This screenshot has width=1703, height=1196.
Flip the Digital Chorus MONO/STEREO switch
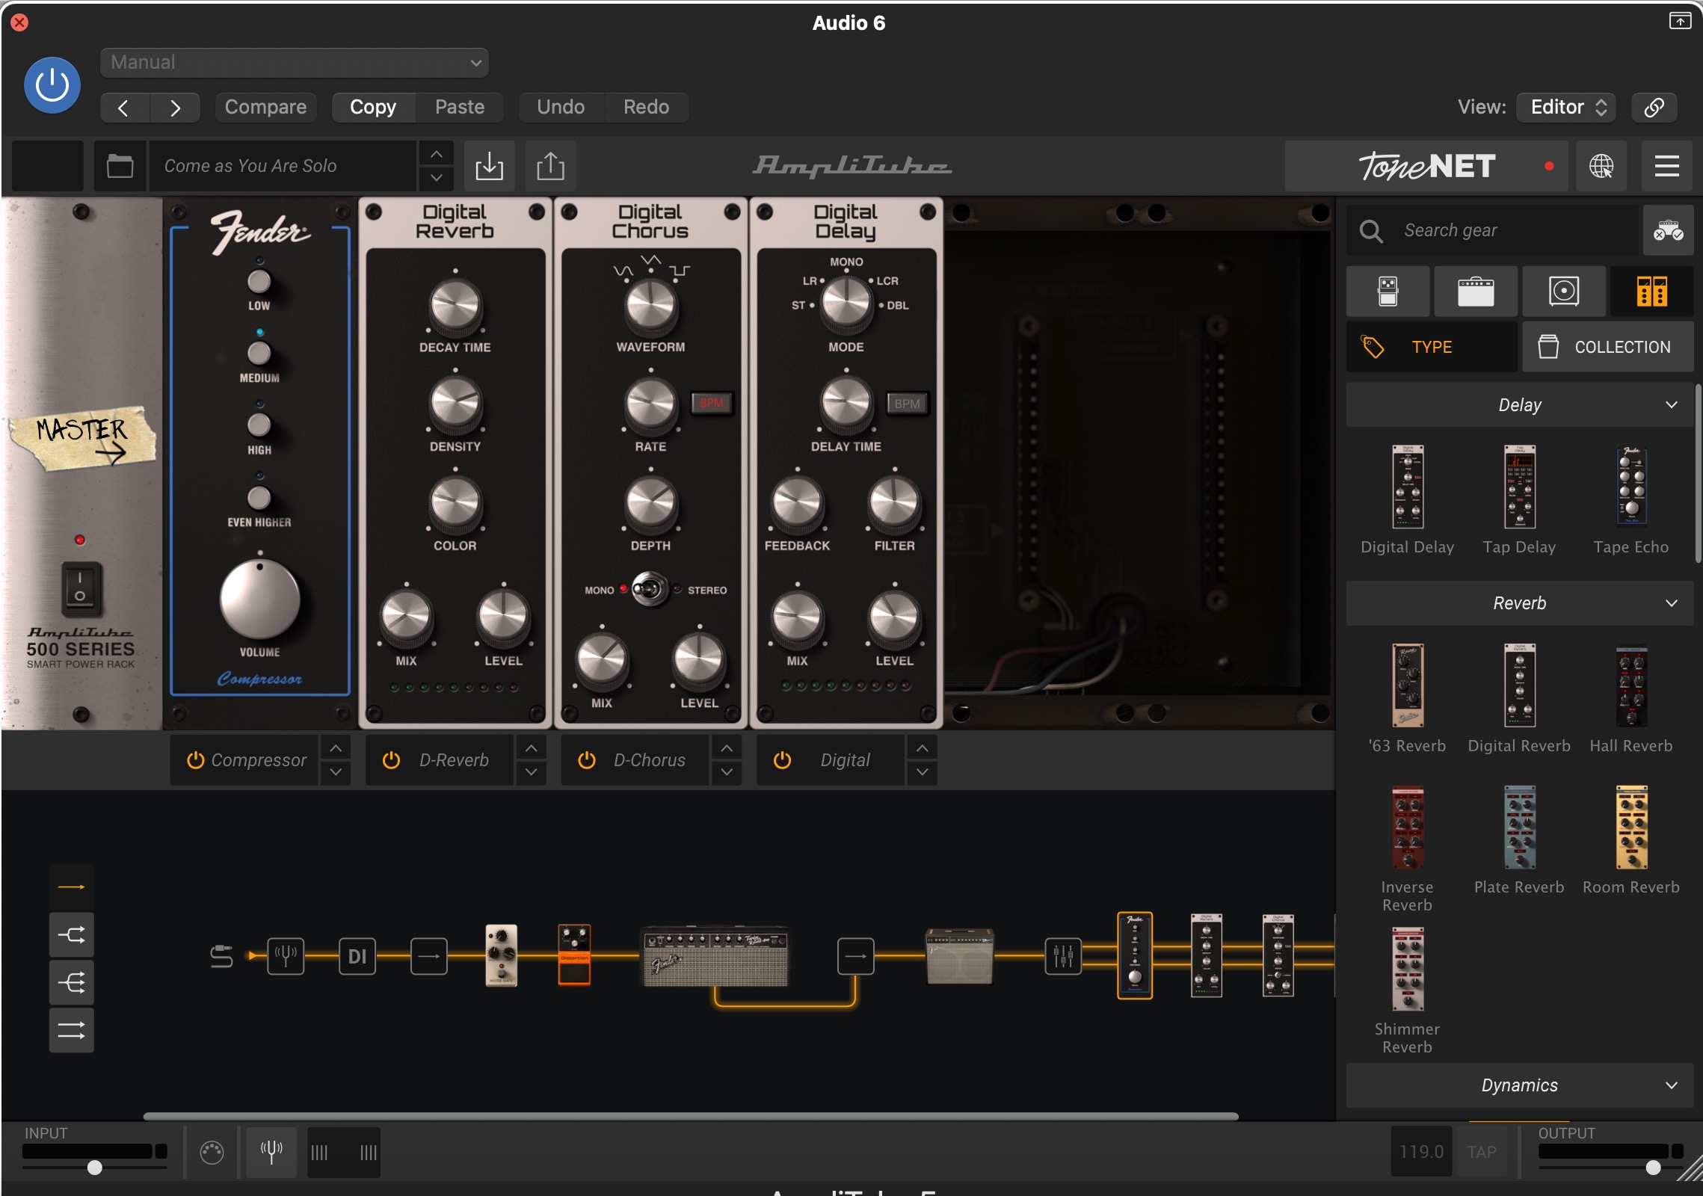pos(650,590)
